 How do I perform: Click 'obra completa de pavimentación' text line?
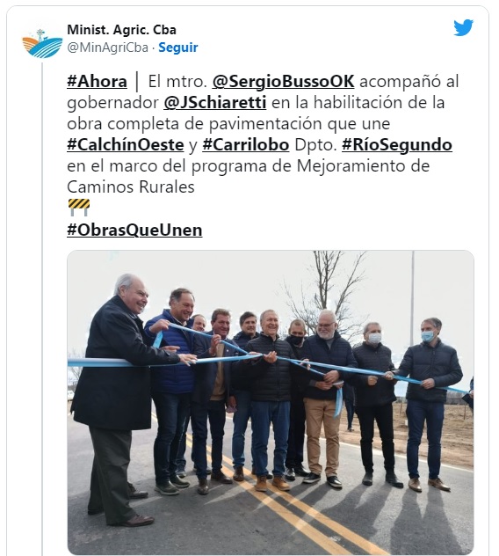(x=195, y=124)
